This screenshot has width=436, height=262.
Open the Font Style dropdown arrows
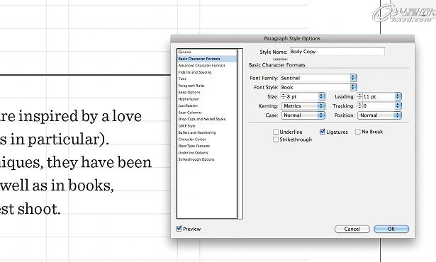353,87
